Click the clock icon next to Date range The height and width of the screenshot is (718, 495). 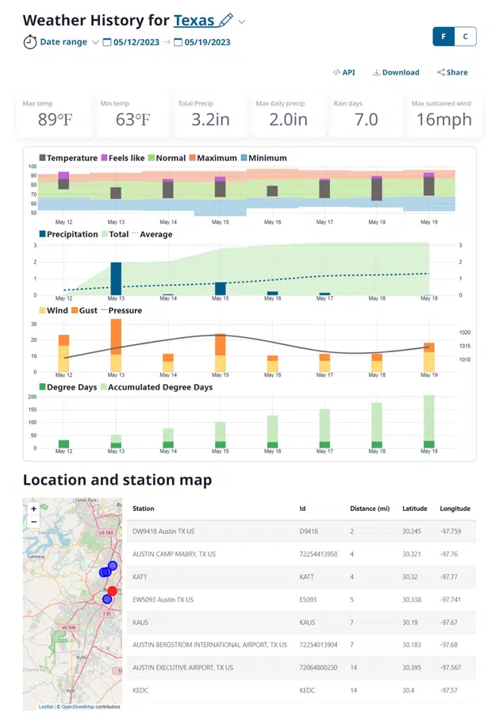pyautogui.click(x=29, y=42)
